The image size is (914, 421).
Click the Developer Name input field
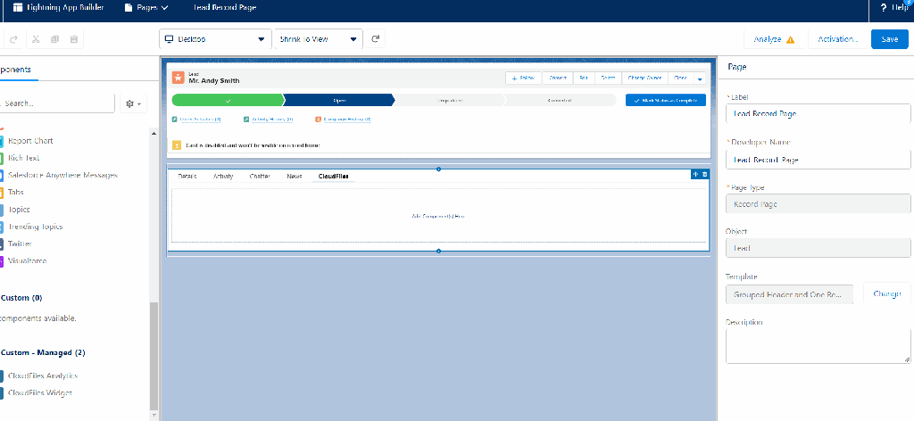click(818, 160)
